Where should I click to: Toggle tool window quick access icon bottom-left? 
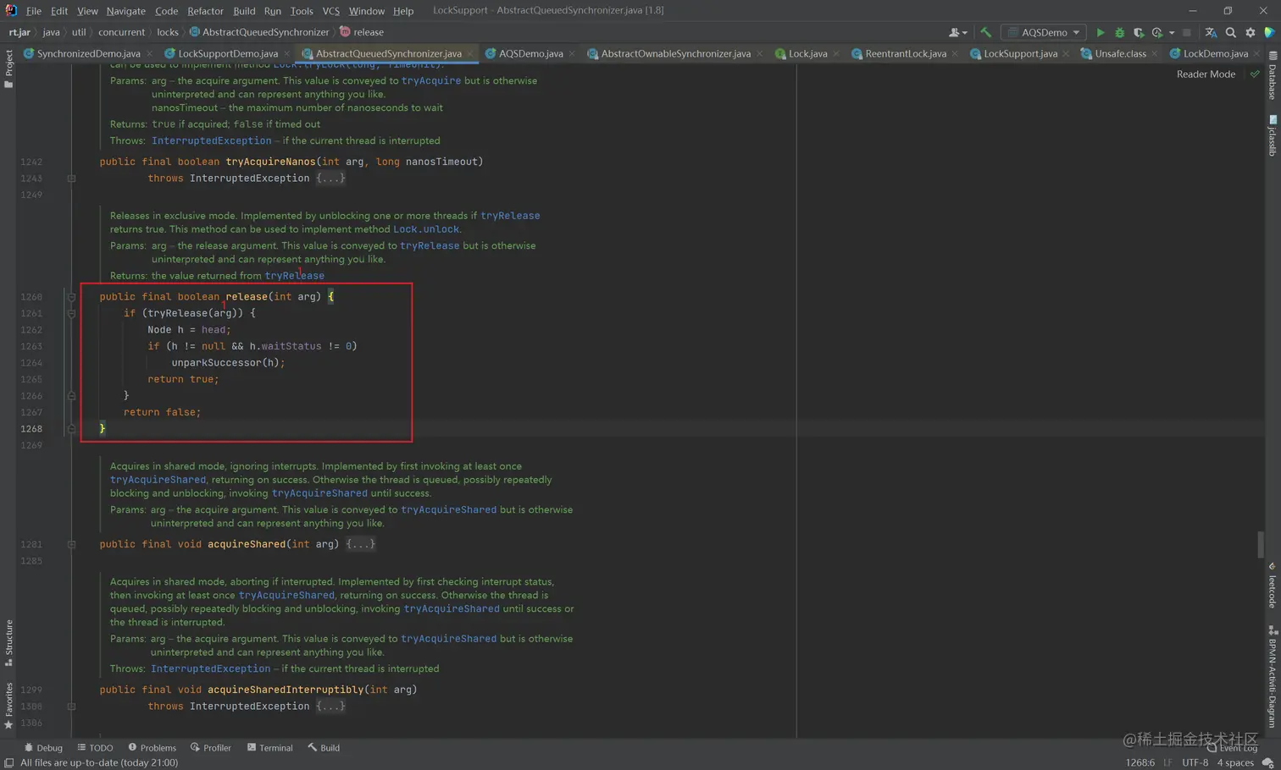click(x=8, y=762)
